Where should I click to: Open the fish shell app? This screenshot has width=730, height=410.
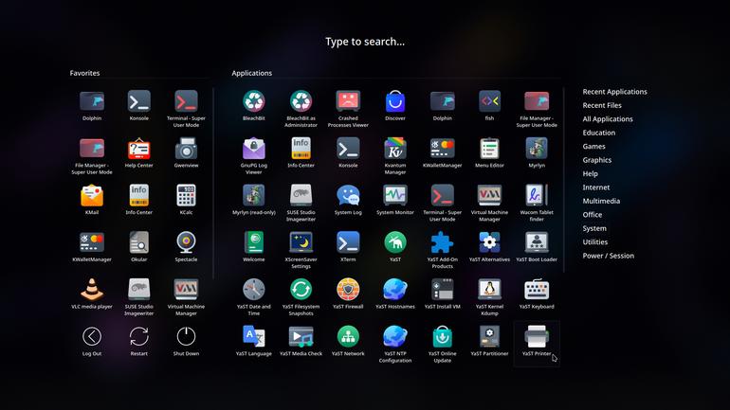489,106
